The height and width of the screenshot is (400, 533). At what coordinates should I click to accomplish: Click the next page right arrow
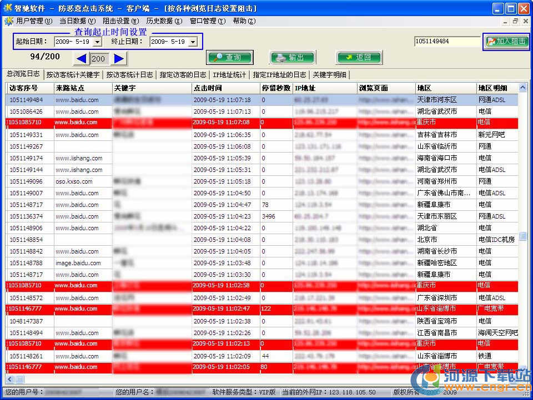pyautogui.click(x=119, y=58)
